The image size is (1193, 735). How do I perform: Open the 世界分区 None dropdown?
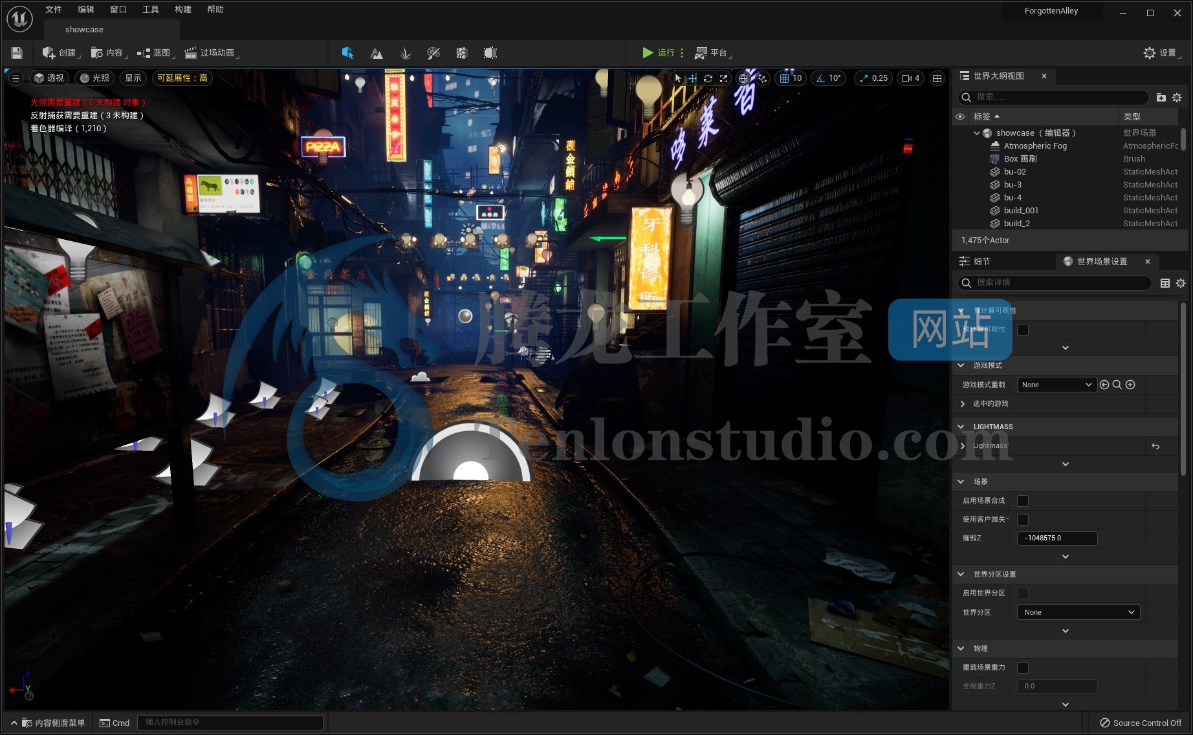point(1078,612)
